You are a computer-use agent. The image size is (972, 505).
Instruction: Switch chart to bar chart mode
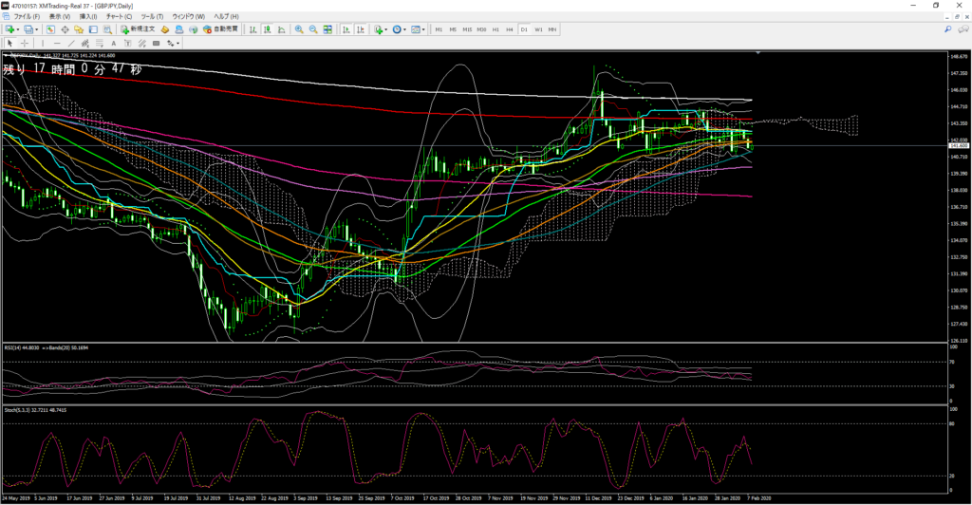(x=252, y=29)
